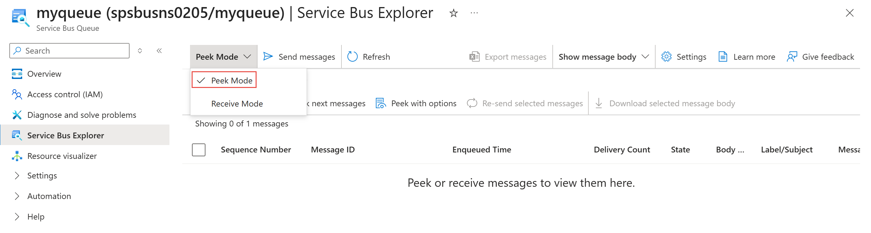Collapse the sidebar with double chevron icon

coord(159,51)
